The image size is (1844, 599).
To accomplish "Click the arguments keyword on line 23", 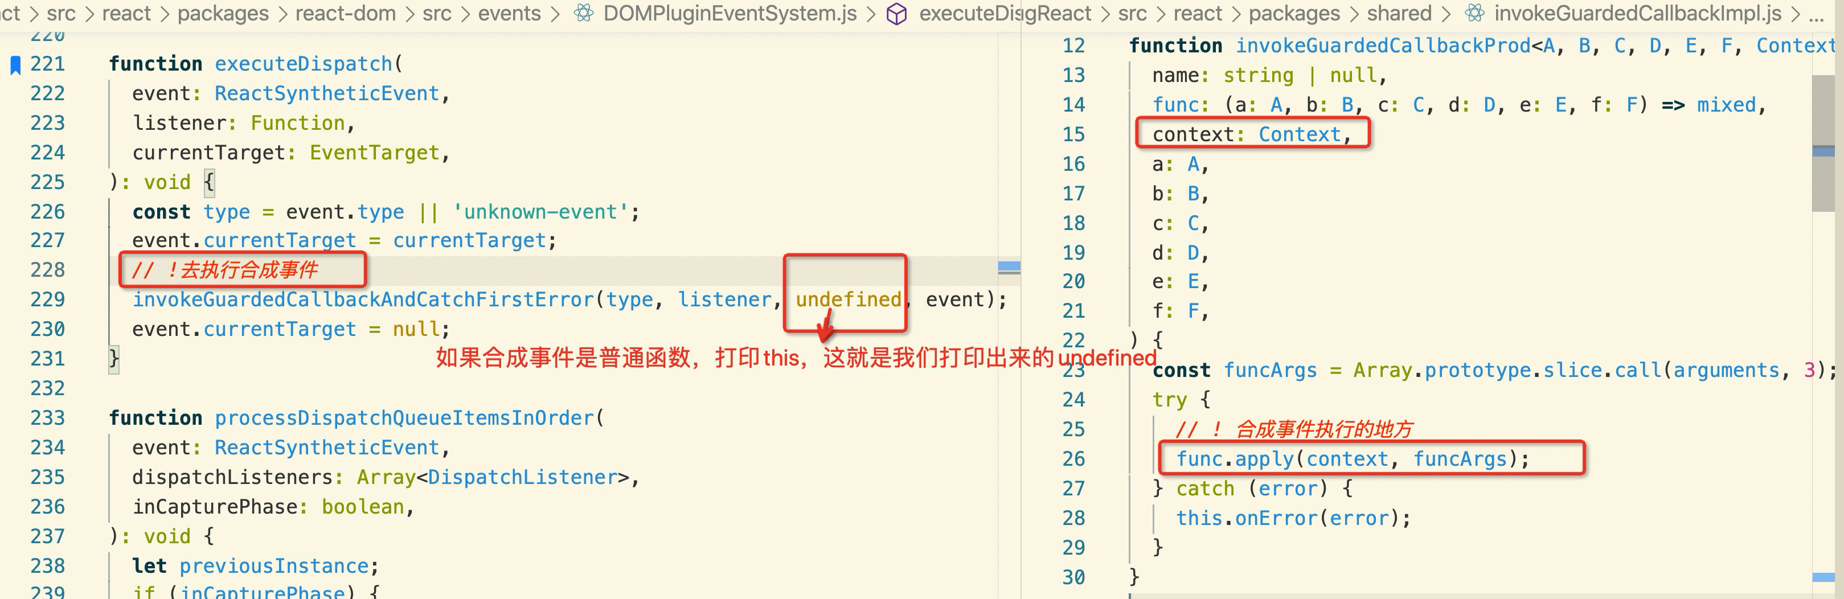I will (x=1726, y=371).
